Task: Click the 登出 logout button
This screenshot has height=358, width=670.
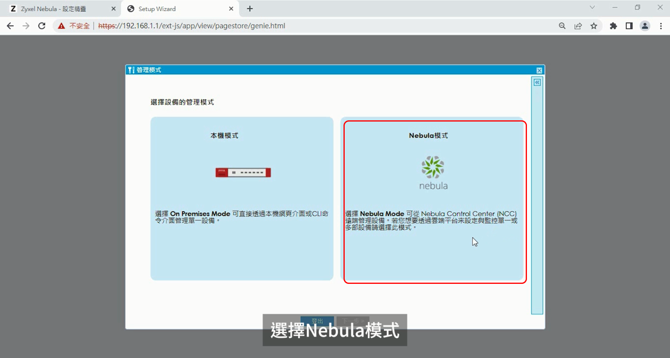Action: coord(317,321)
